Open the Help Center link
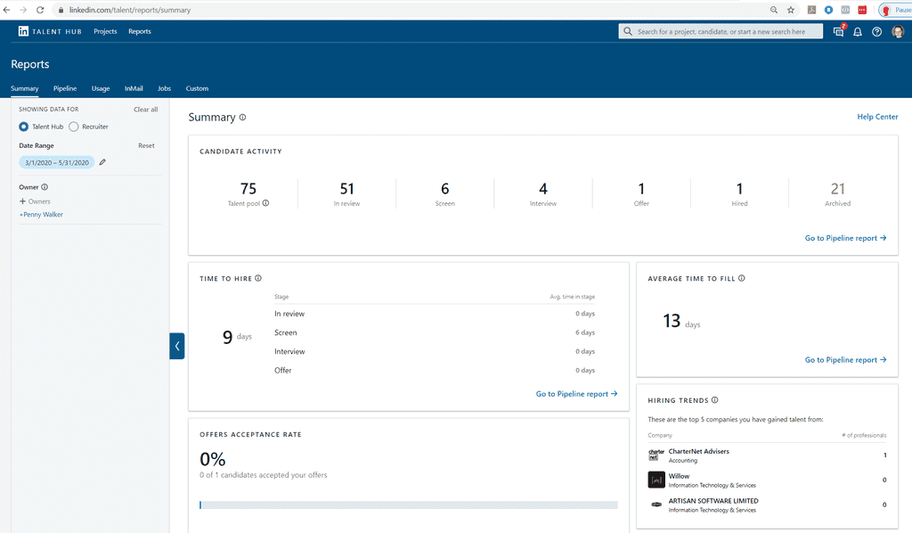Screen dimensions: 912x533 (879, 117)
